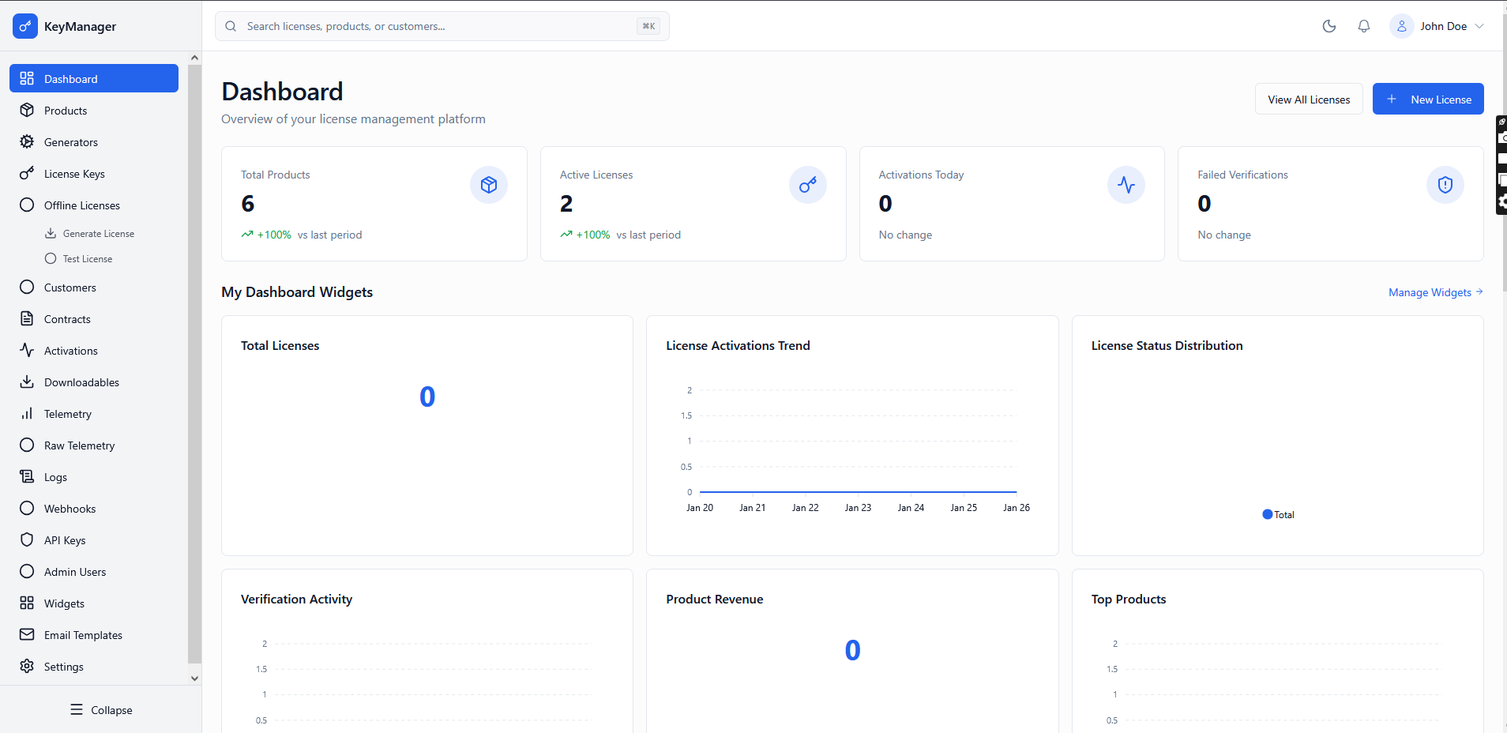Toggle dark mode with the moon icon
This screenshot has width=1507, height=733.
click(x=1328, y=25)
